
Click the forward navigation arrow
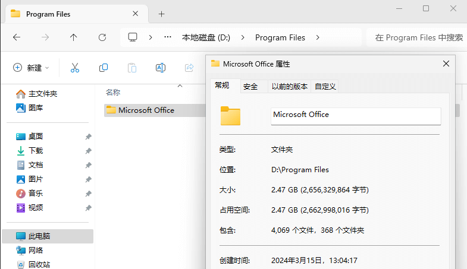45,37
